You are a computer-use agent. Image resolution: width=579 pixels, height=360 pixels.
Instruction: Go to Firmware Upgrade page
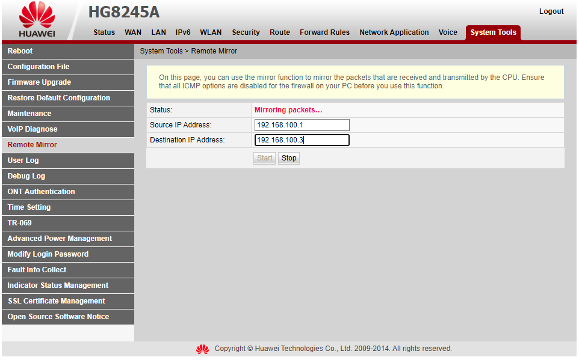click(68, 82)
